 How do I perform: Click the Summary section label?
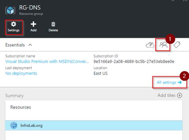pos(14,96)
